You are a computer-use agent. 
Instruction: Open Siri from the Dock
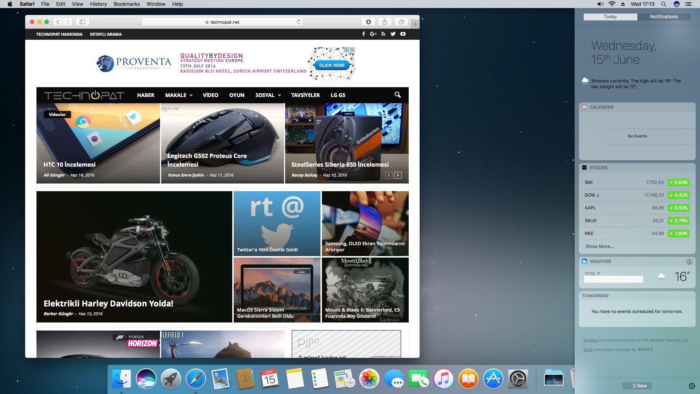[146, 379]
